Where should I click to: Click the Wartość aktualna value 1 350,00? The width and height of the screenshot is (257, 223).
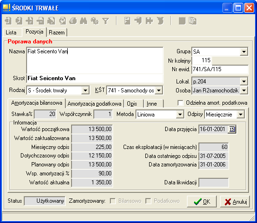tap(92, 182)
